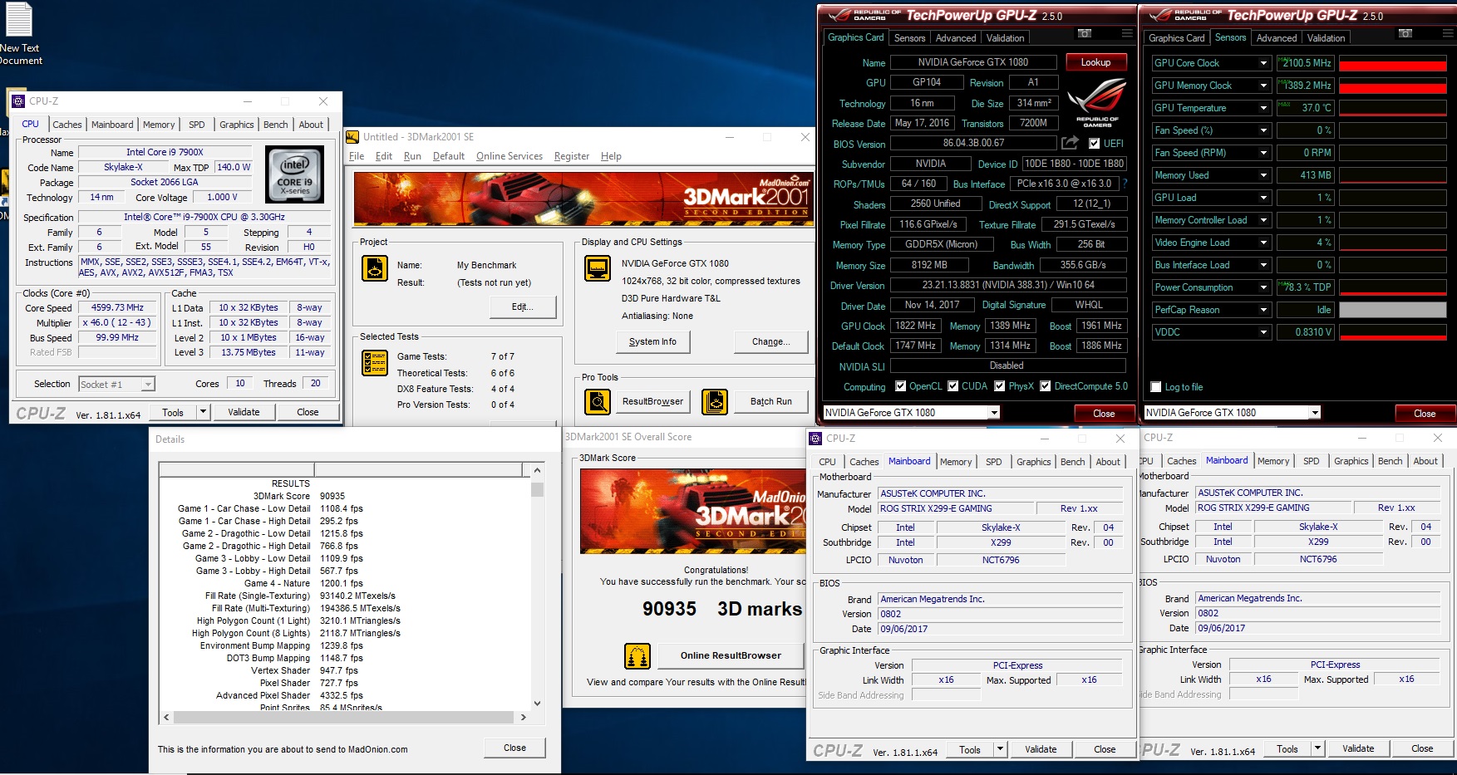Click the CPU-Z title bar app icon on the CPU tab window

click(x=18, y=101)
